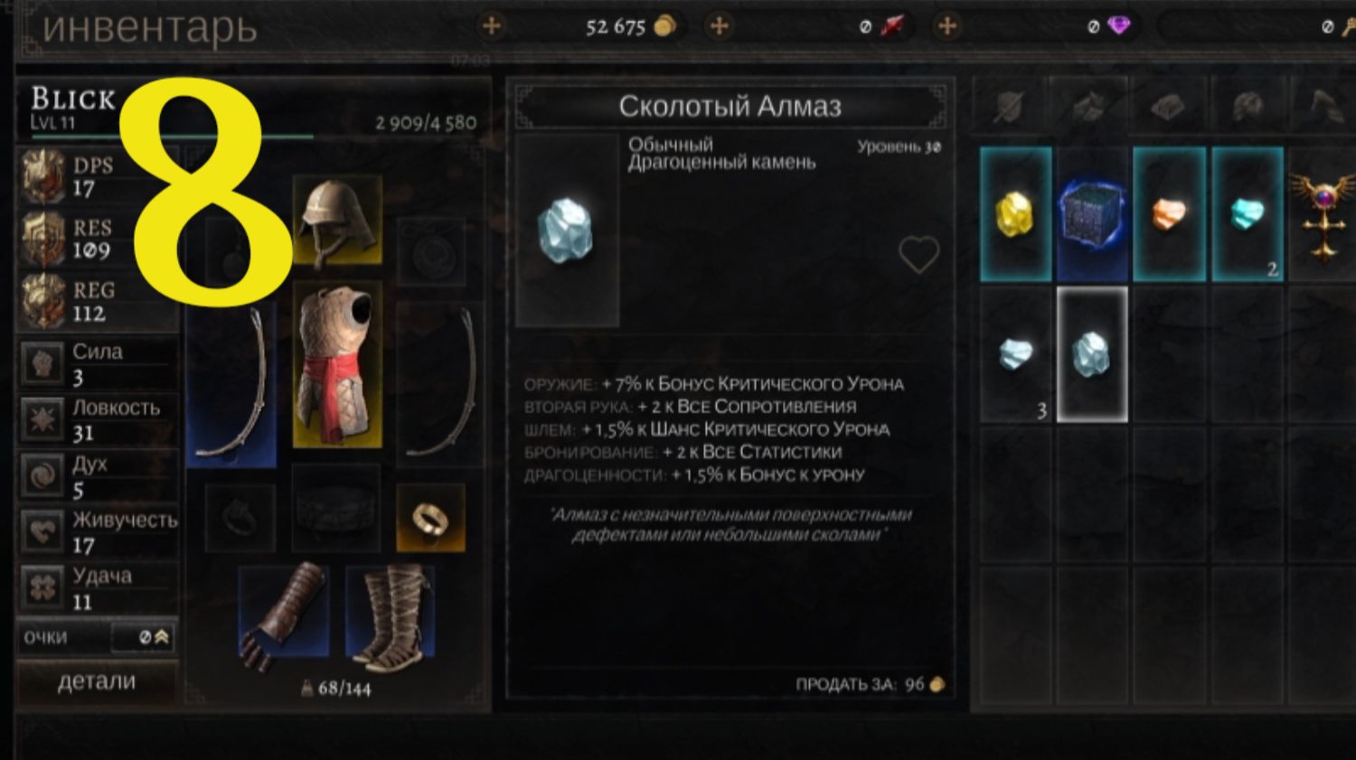Select the orange gem in inventory

point(1168,214)
